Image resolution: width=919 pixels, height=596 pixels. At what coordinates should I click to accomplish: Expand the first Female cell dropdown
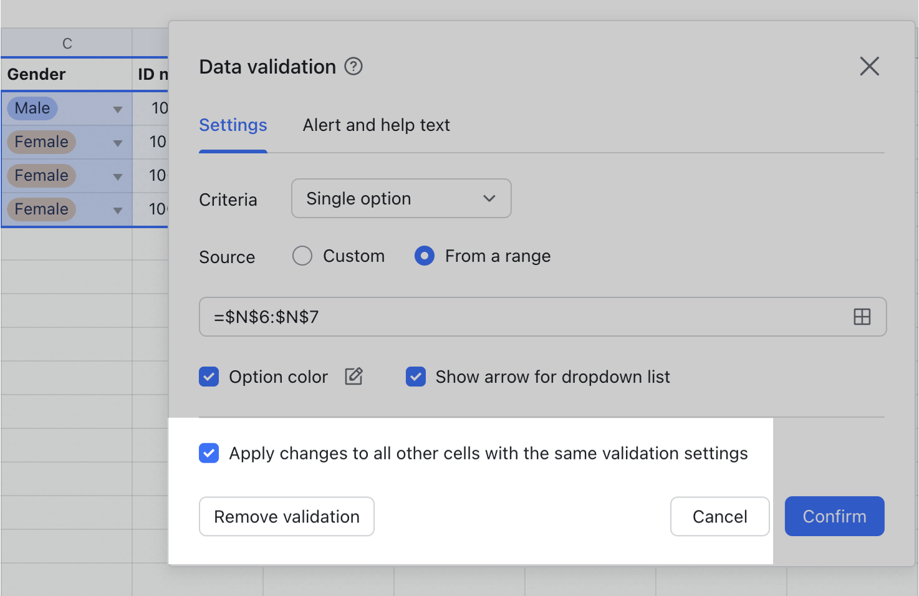[118, 142]
